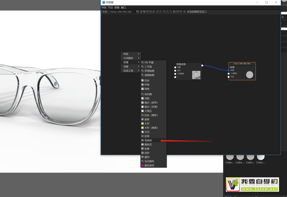Click the output socket of 绝缘材质 node
This screenshot has height=197, width=287.
point(202,65)
